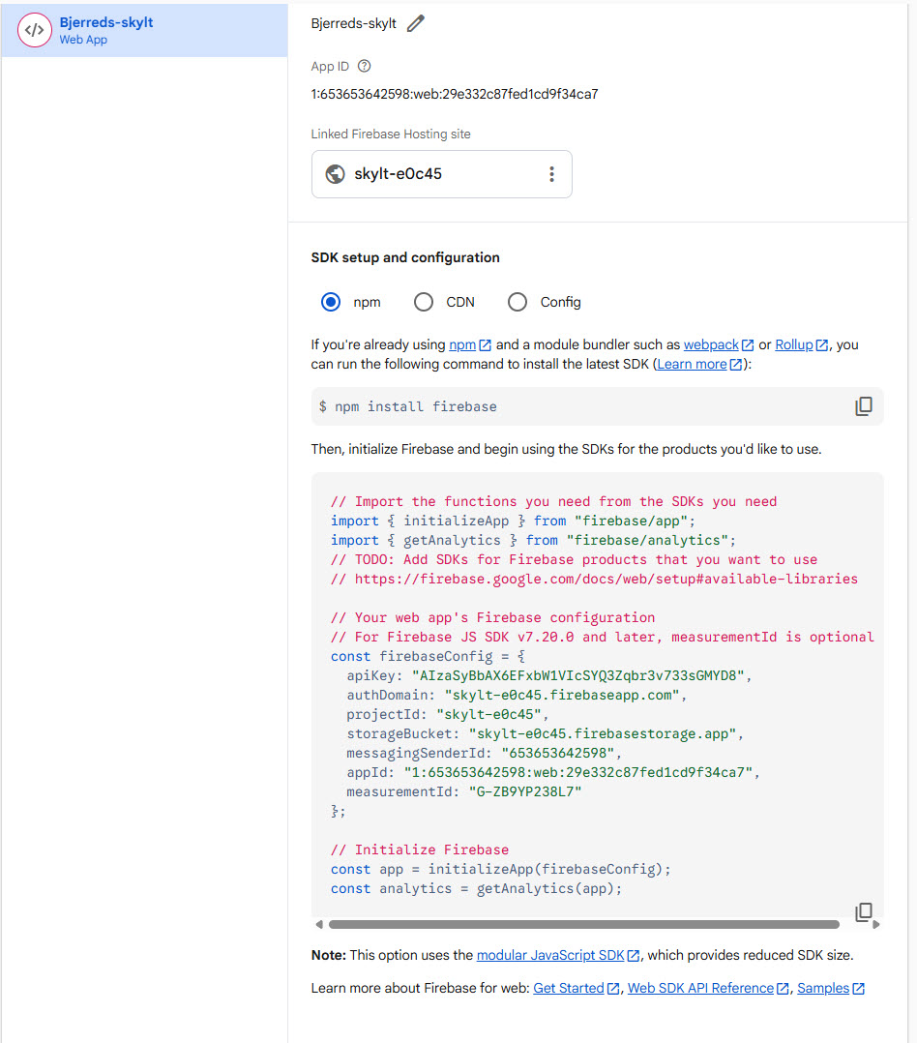This screenshot has height=1043, width=917.
Task: Click the pencil icon to rename Bjerreds-skylt
Action: [416, 23]
